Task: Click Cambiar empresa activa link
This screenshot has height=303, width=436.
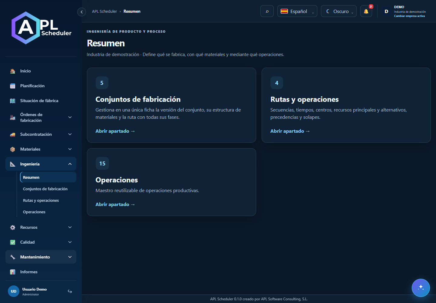Action: 409,16
